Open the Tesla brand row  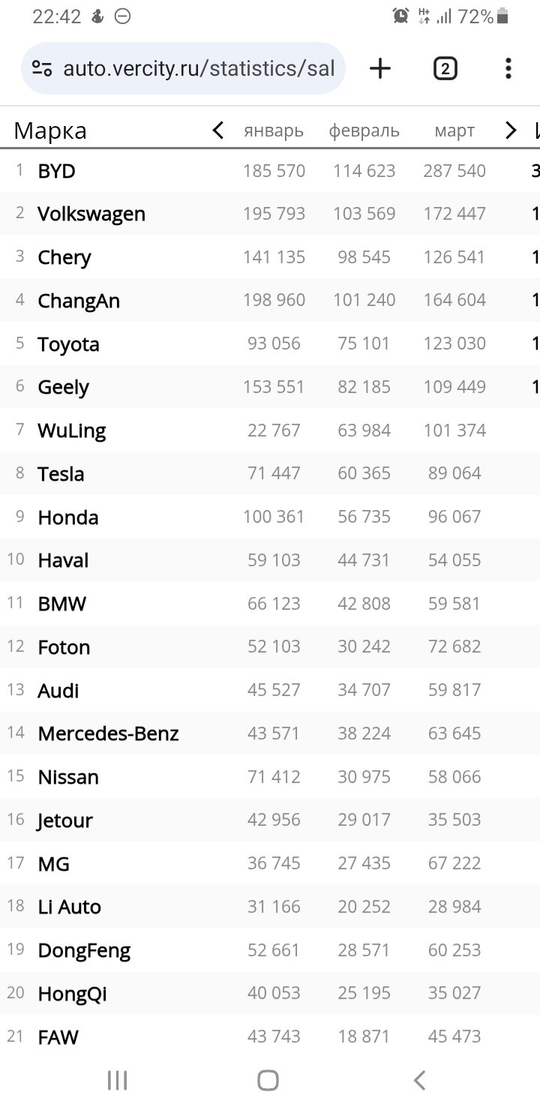270,473
